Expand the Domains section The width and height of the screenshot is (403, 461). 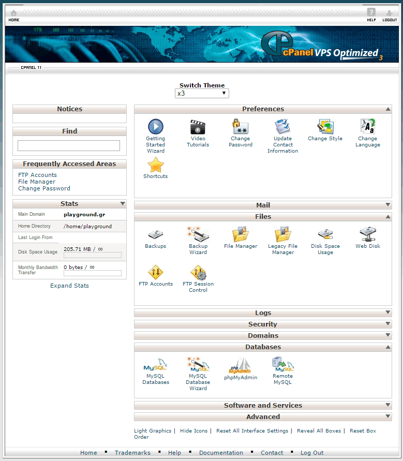click(x=388, y=335)
